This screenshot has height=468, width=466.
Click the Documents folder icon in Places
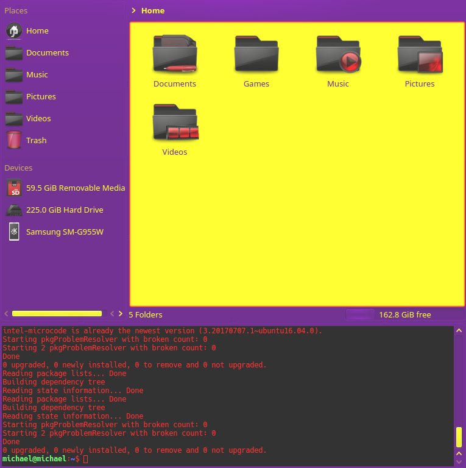pyautogui.click(x=14, y=53)
